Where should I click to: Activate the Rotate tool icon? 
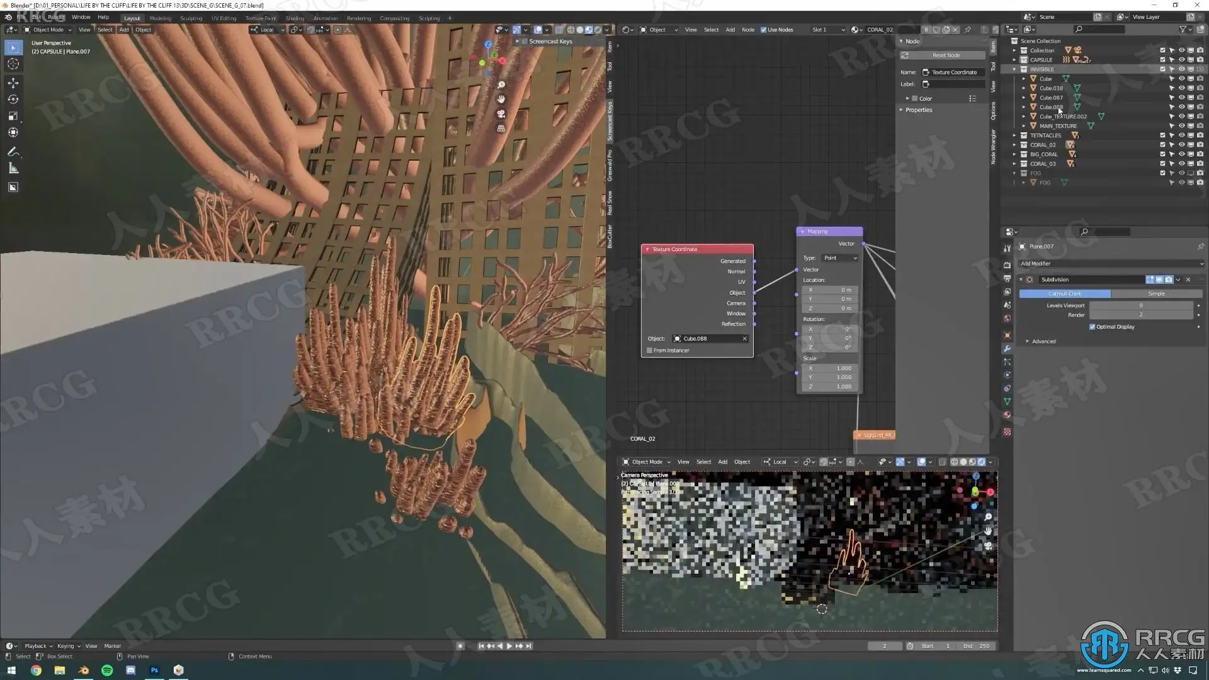click(x=13, y=99)
